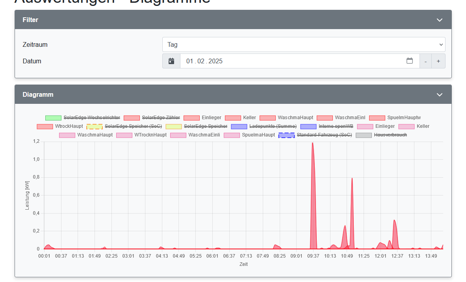Hide the Einlieger series in the legend
Image resolution: width=466 pixels, height=282 pixels.
tap(211, 118)
